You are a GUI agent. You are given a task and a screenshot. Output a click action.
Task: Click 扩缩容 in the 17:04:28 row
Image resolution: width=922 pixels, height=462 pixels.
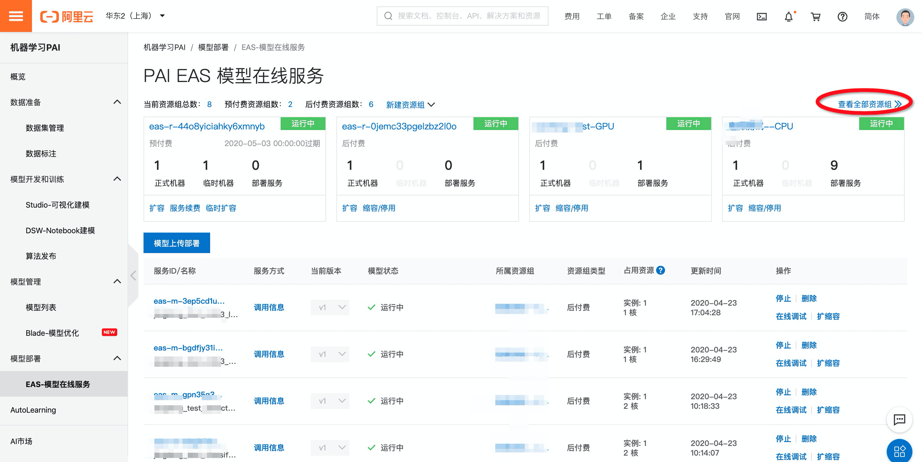[x=828, y=316]
